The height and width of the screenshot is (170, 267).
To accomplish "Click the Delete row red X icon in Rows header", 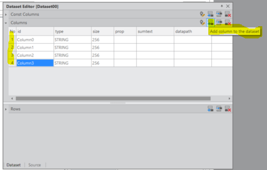I will (228, 109).
